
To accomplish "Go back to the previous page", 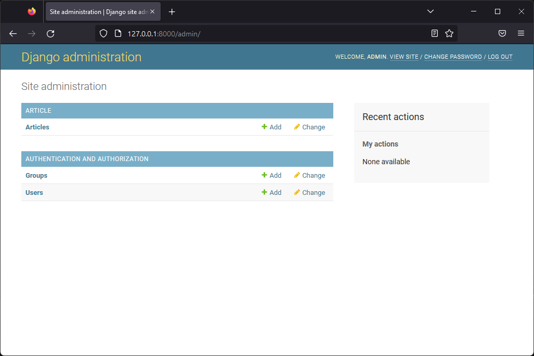I will click(x=13, y=34).
